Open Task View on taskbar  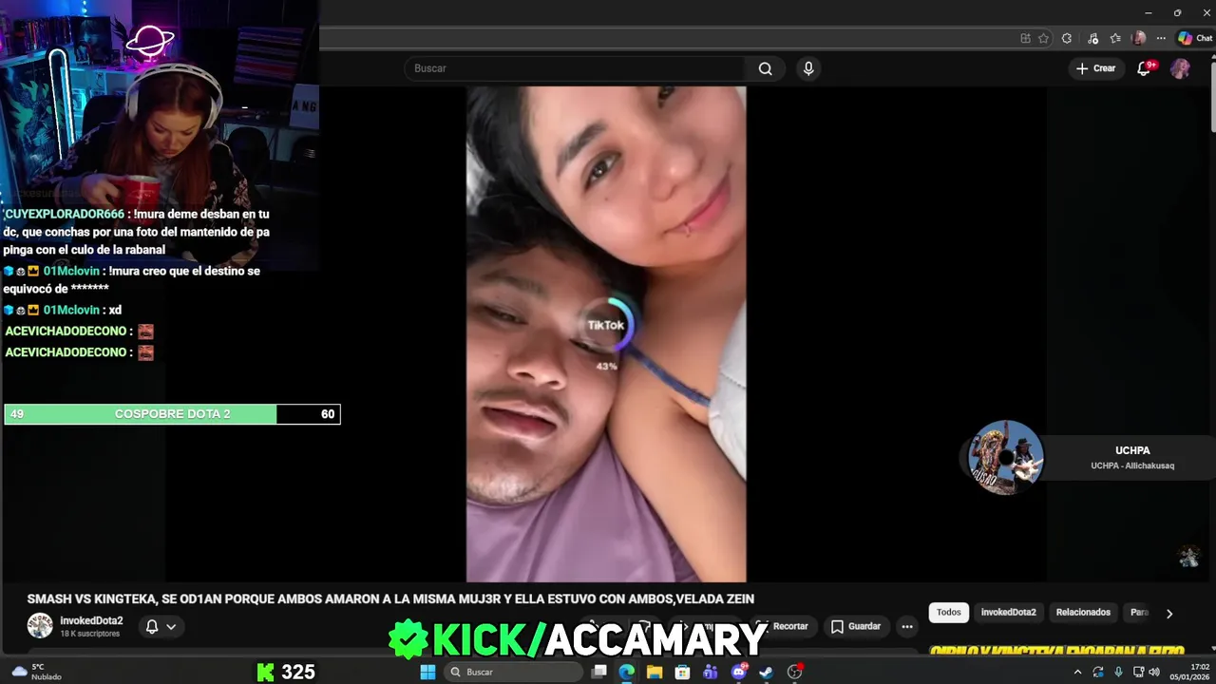[598, 672]
